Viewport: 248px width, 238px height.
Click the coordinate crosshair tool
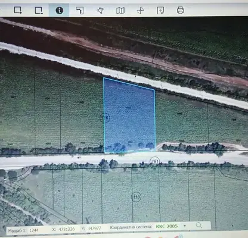(x=140, y=10)
